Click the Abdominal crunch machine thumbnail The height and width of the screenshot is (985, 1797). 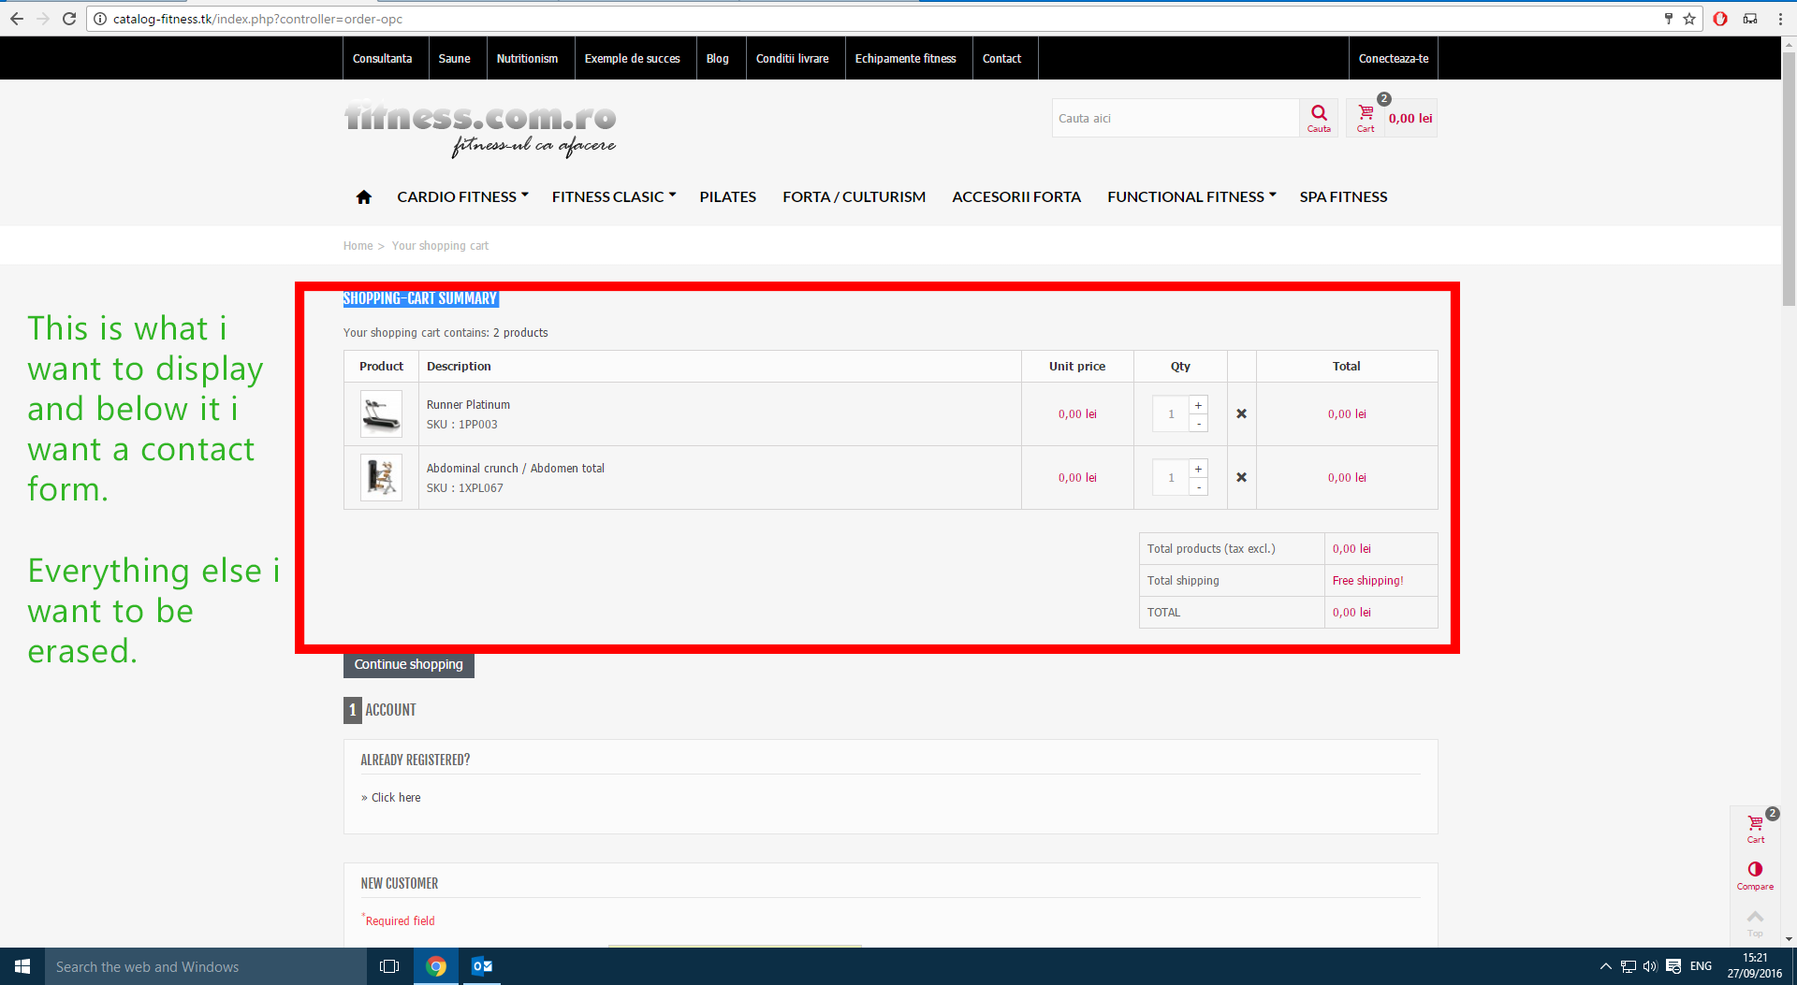click(x=381, y=477)
